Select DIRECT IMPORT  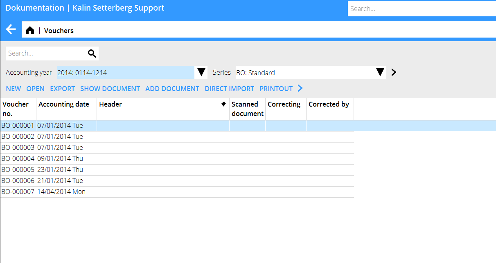coord(229,89)
